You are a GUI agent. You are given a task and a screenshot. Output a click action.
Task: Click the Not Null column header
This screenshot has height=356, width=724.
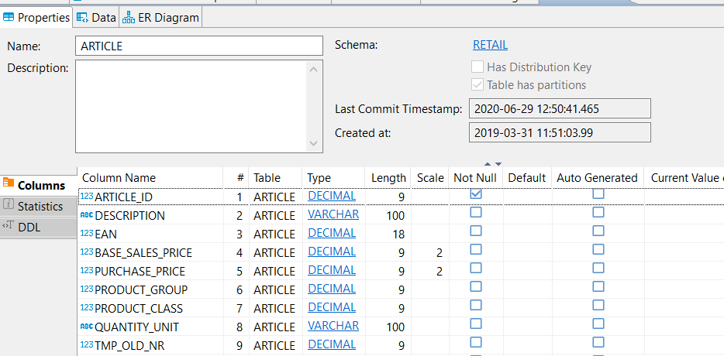475,177
